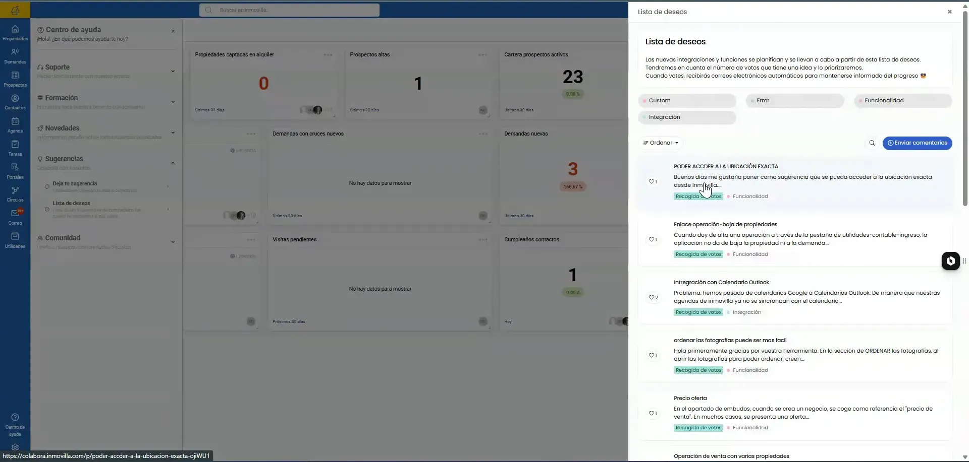Click the 0 value in Propiedades captadas en alquiler
This screenshot has width=969, height=462.
click(263, 84)
